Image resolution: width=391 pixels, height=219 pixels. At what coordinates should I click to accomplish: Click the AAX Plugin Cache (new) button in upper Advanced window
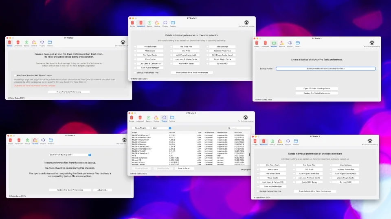[x=222, y=55]
